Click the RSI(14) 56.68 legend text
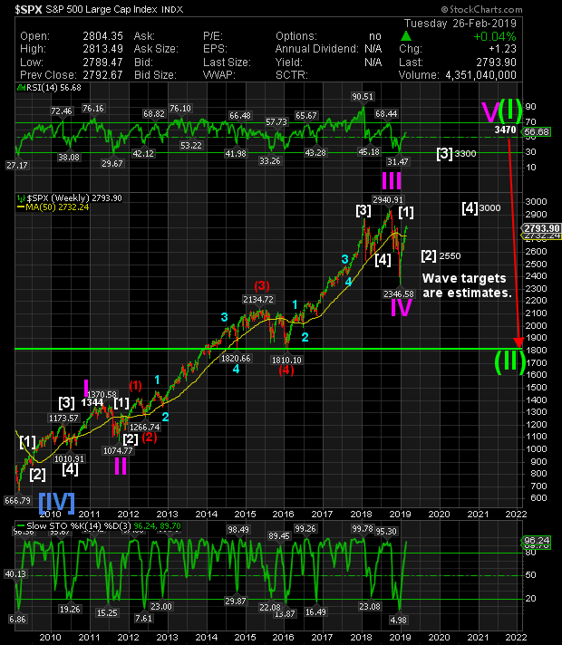 pos(53,88)
